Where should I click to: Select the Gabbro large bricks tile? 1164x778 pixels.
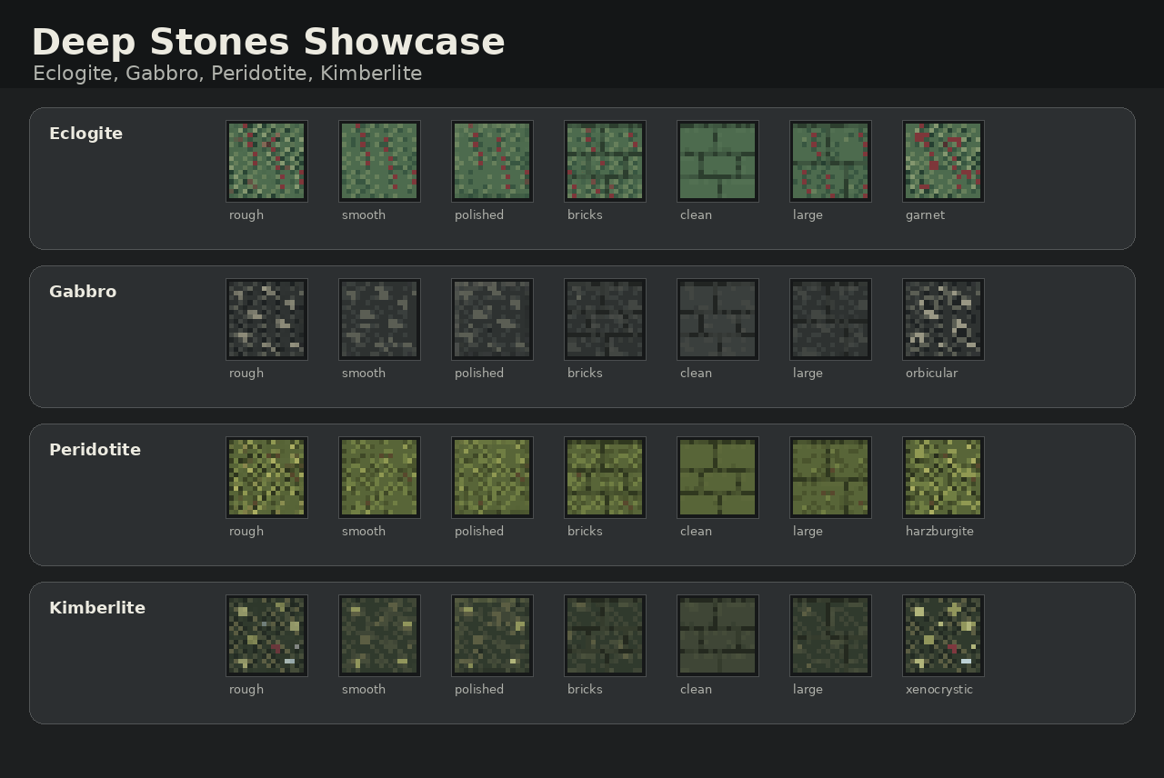[x=830, y=319]
